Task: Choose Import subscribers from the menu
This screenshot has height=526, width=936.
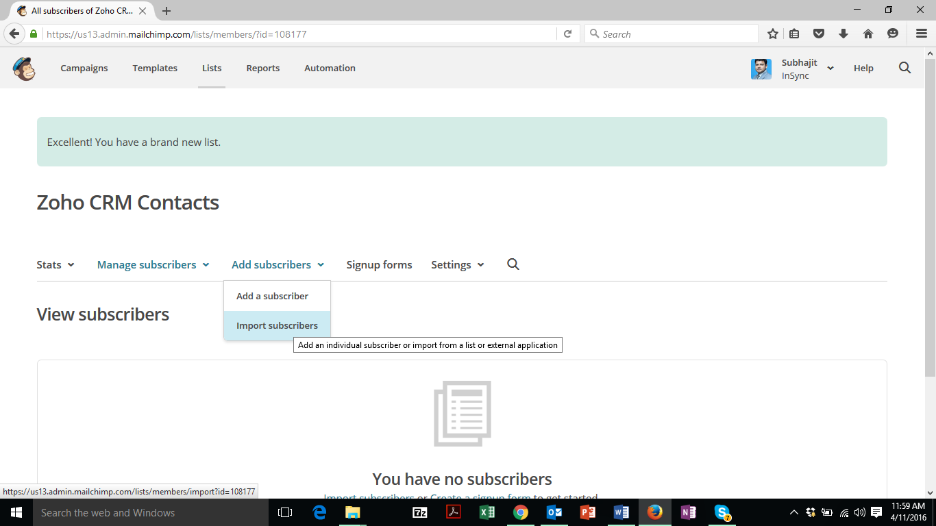Action: (277, 325)
